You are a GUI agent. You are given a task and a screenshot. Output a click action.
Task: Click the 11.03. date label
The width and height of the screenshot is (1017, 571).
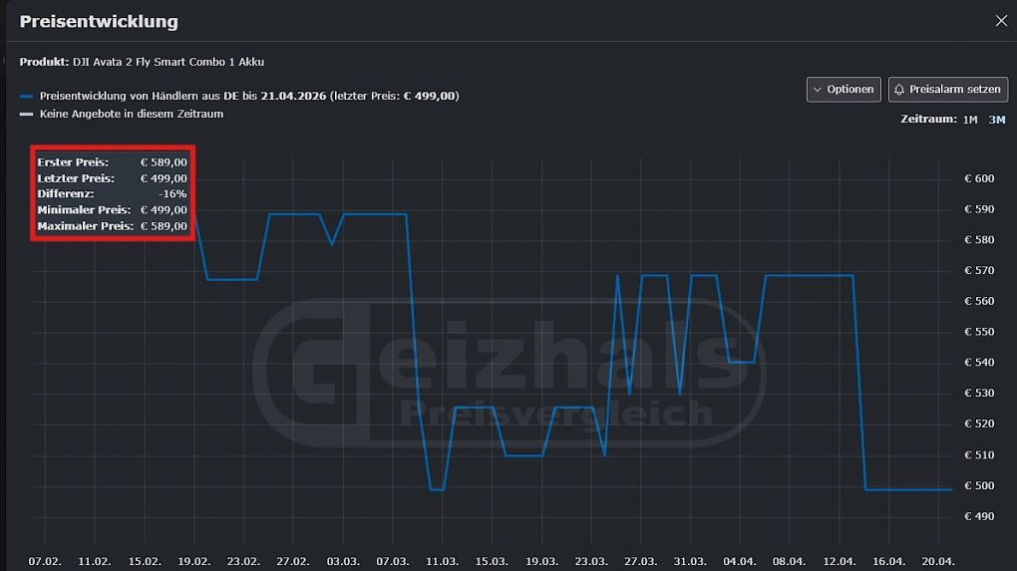tap(443, 561)
